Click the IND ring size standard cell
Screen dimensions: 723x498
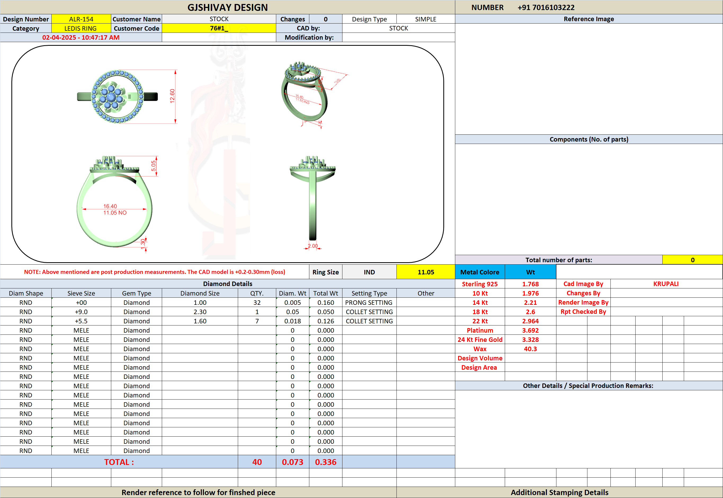pos(369,272)
